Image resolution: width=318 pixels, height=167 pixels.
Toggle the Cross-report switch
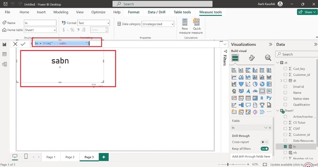(x=265, y=142)
